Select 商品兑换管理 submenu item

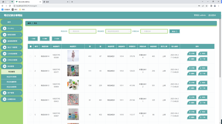pos(11,87)
